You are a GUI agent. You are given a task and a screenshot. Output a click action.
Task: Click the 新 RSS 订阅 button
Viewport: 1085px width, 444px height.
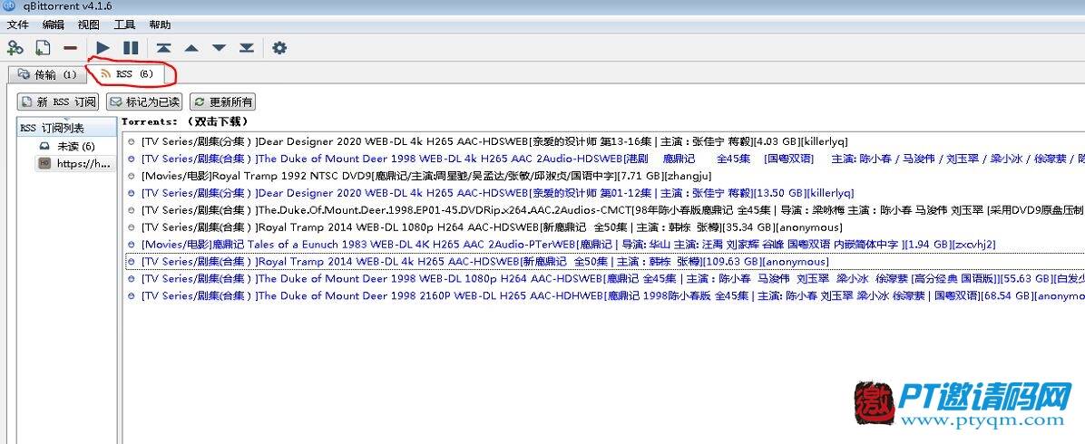pos(58,101)
